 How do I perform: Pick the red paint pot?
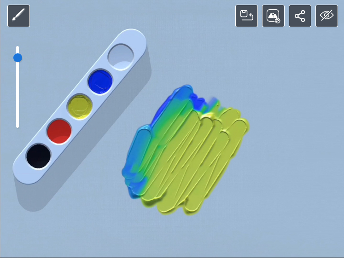tap(59, 132)
